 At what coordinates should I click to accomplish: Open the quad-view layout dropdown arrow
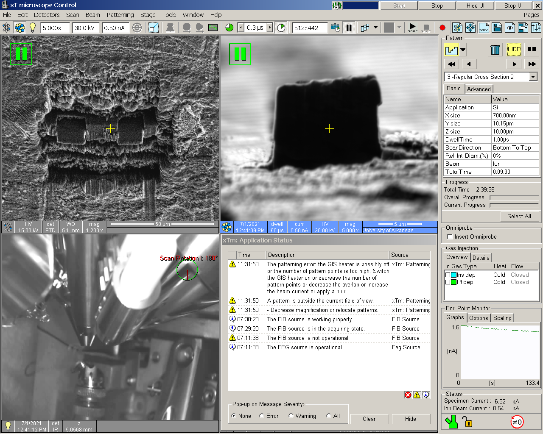click(x=375, y=28)
